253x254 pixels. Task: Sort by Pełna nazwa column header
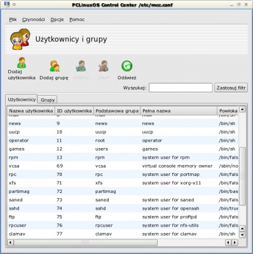(179, 111)
